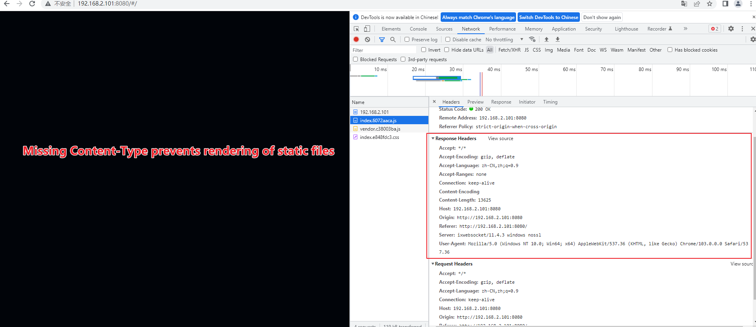This screenshot has width=756, height=327.
Task: Click import HAR upload icon
Action: pyautogui.click(x=547, y=39)
